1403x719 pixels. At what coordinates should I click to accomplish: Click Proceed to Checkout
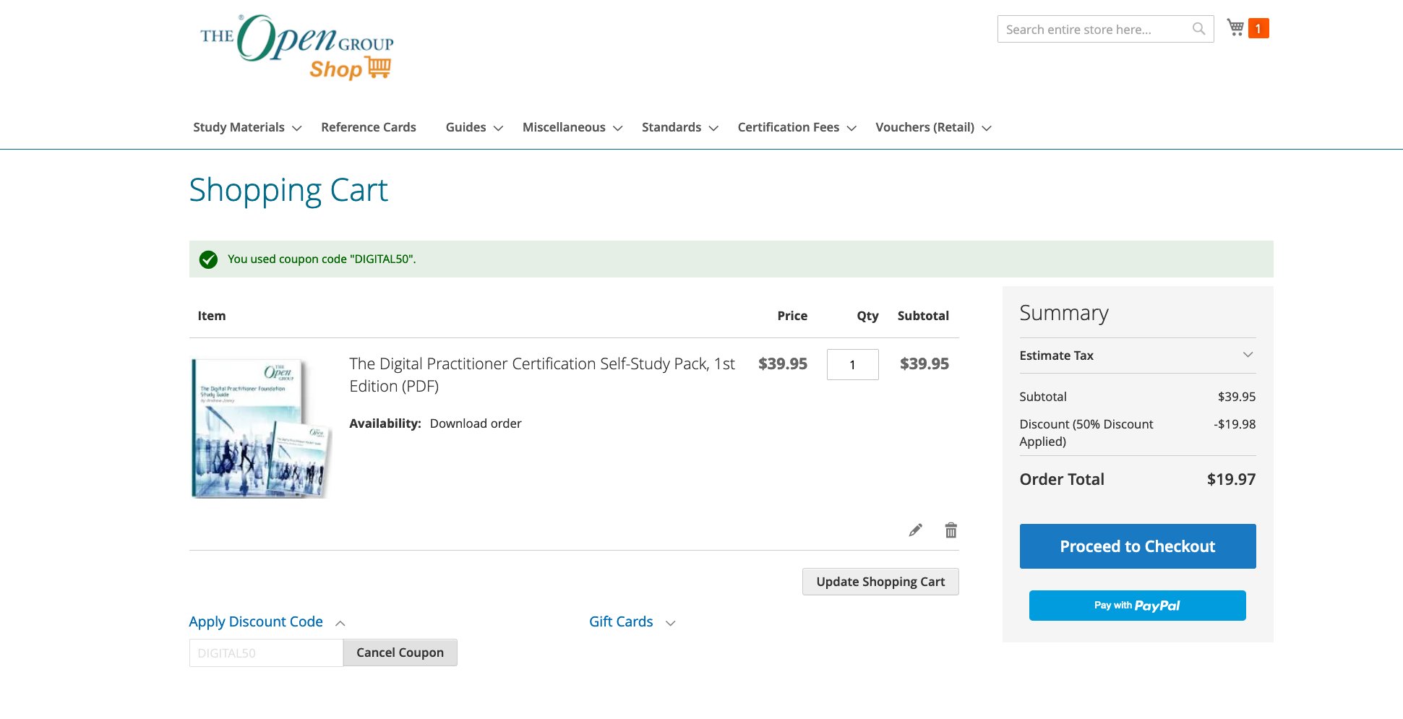1138,546
